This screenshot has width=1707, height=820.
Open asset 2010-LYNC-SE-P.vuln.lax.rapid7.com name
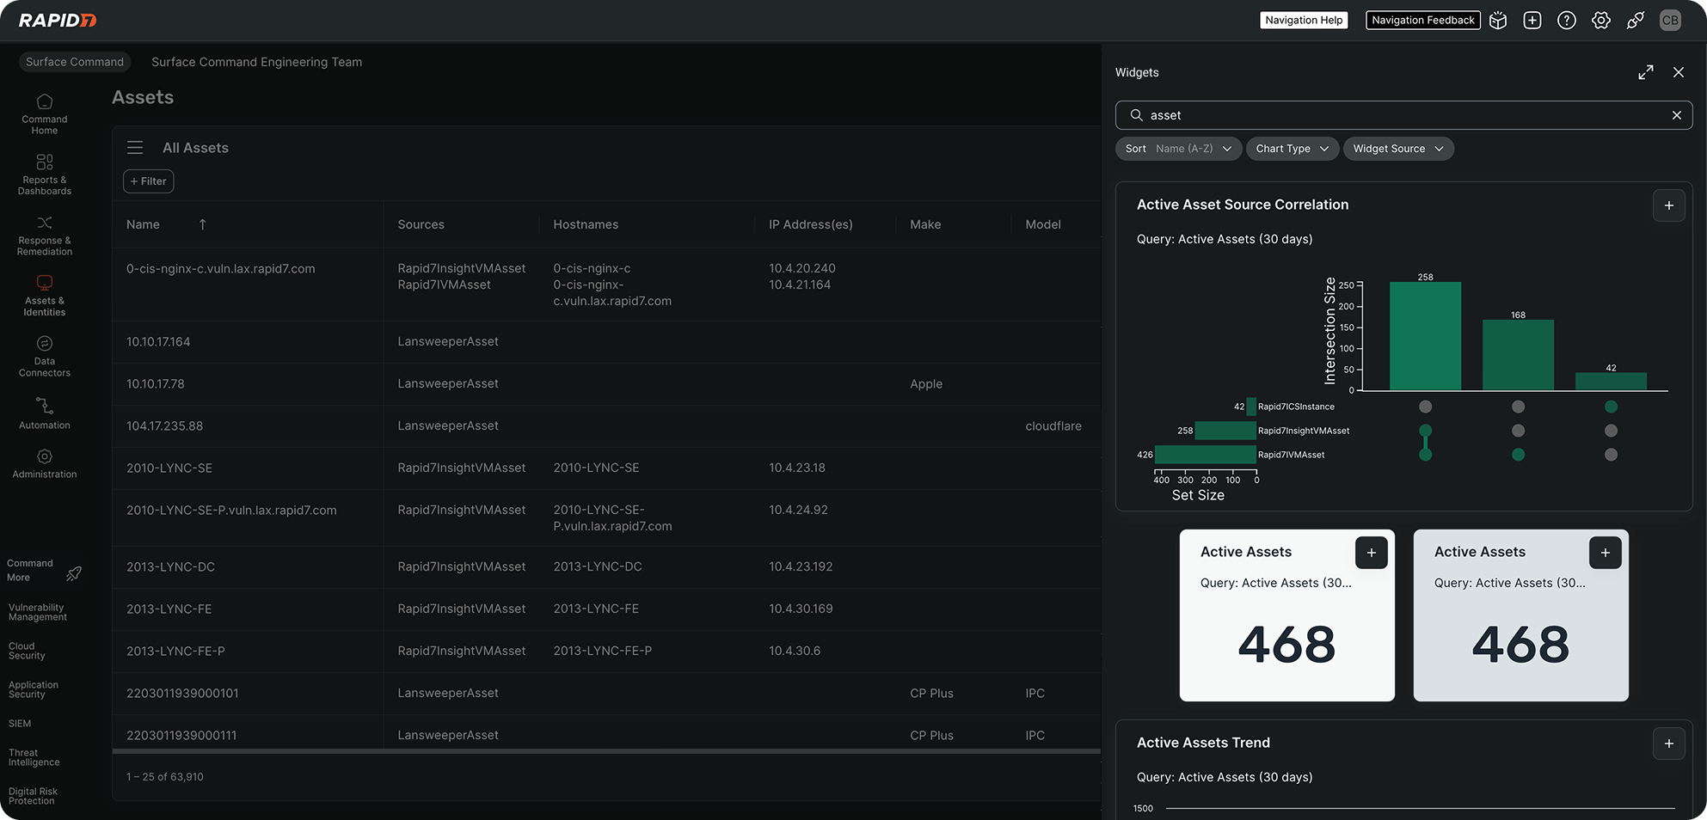pyautogui.click(x=231, y=511)
